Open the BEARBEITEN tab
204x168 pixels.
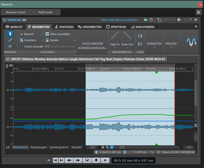coord(39,27)
